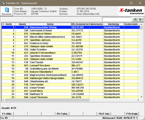Sort table by Karte column header
This screenshot has height=120, width=145.
pos(9,24)
